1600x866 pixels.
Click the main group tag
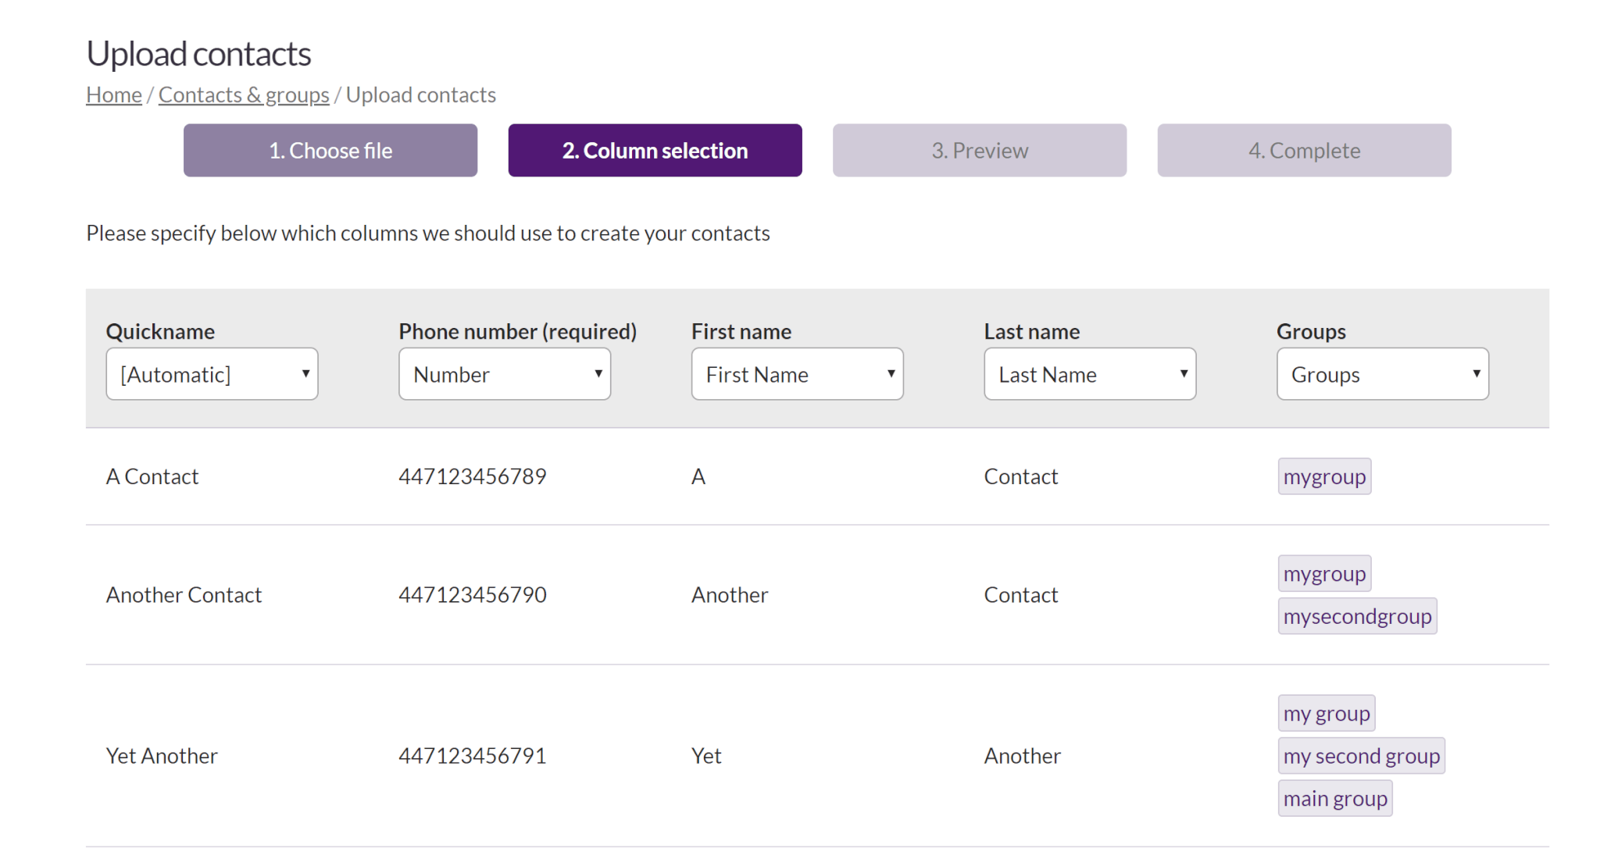click(x=1335, y=797)
